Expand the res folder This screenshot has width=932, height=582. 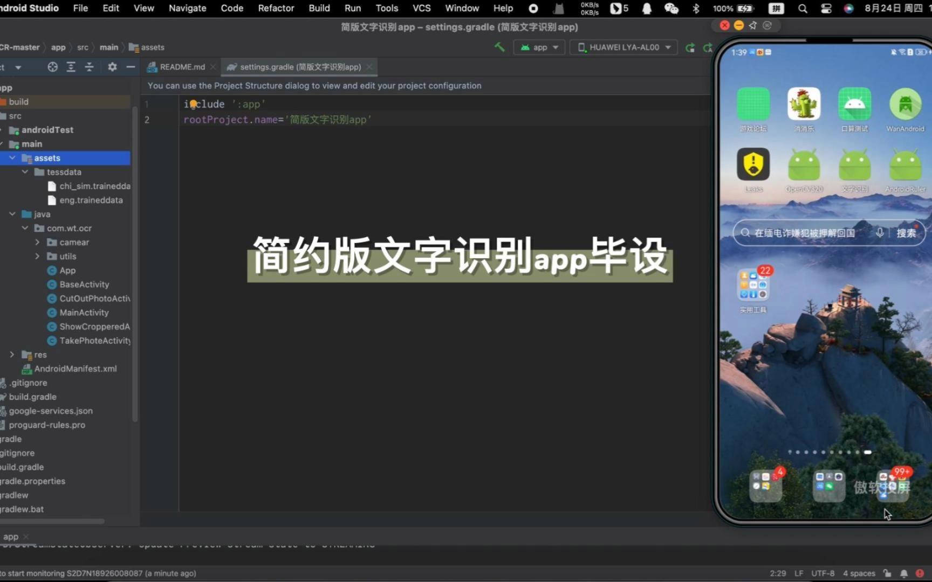12,355
